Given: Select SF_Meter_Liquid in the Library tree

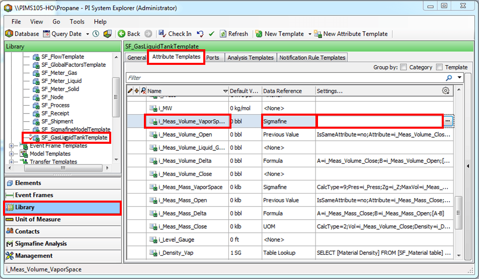Looking at the screenshot, I should (61, 81).
